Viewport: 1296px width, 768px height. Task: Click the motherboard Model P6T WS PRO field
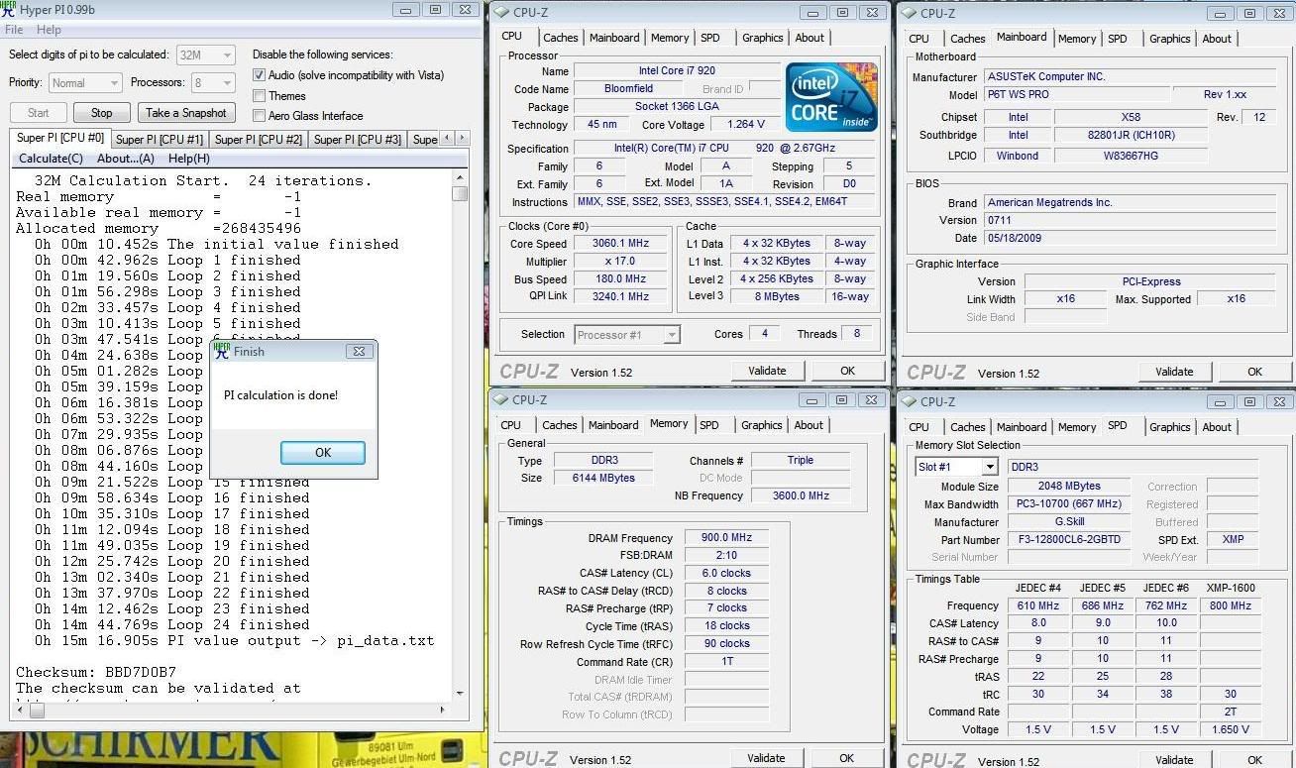pos(1076,95)
